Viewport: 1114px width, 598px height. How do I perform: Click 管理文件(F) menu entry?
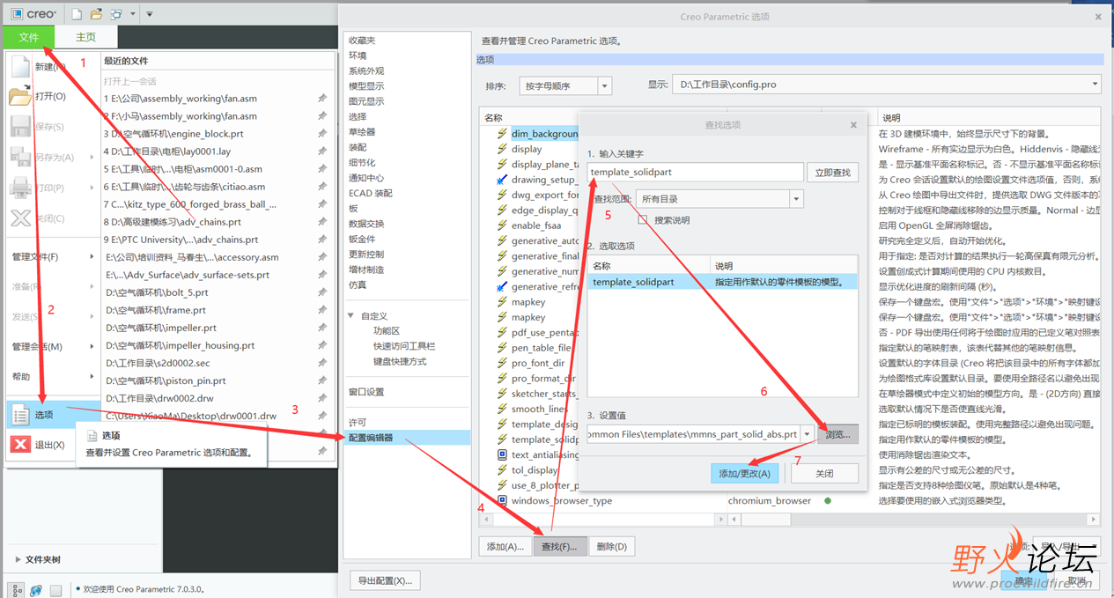point(53,256)
